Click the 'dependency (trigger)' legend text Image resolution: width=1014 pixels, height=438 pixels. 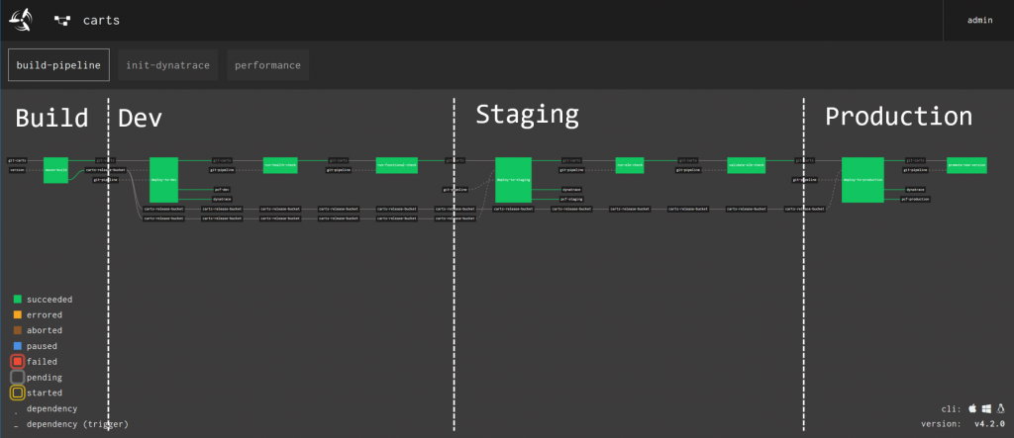point(77,424)
